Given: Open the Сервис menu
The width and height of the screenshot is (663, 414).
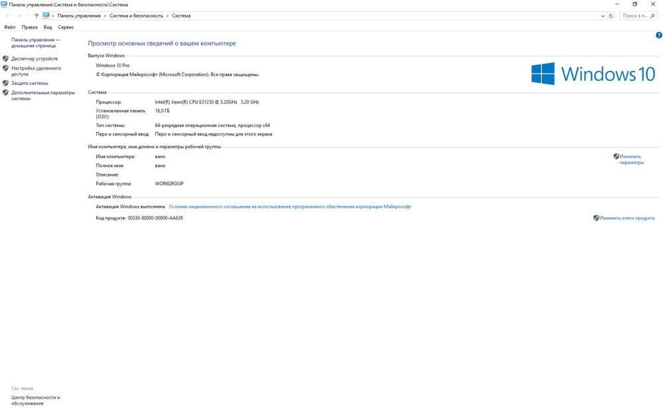Looking at the screenshot, I should (66, 27).
